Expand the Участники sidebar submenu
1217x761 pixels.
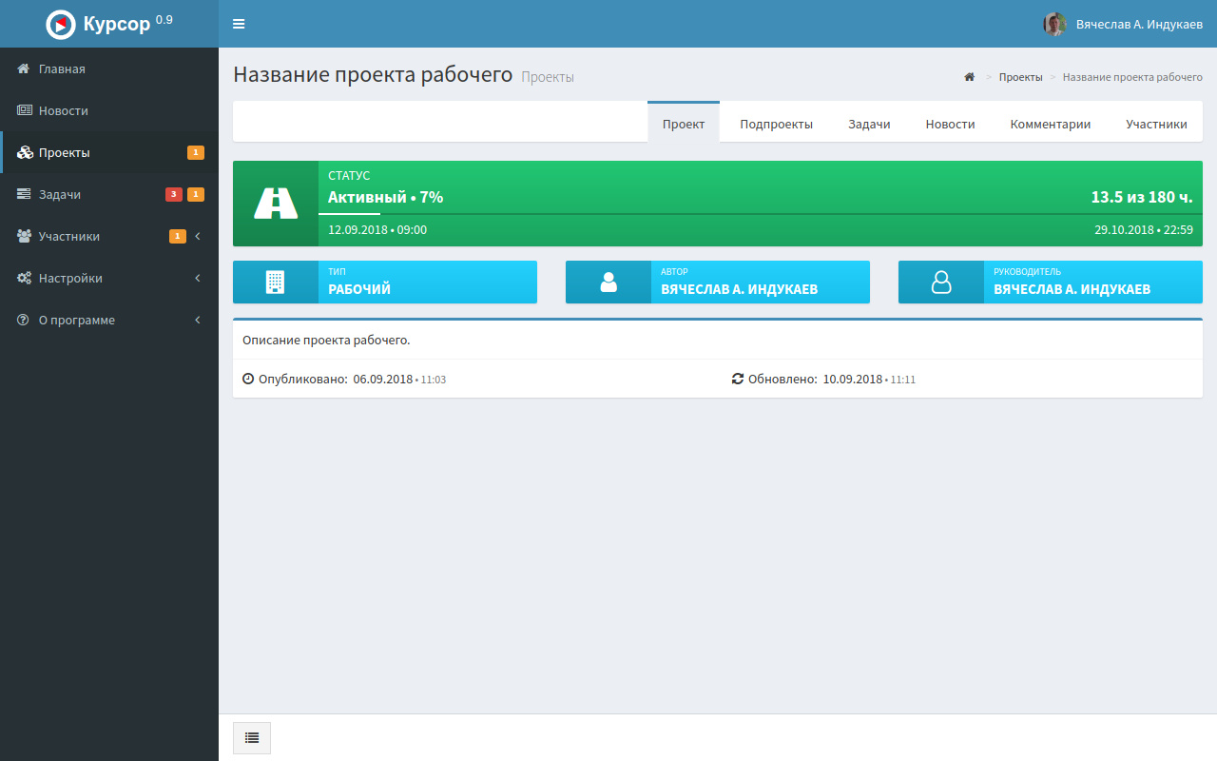tap(198, 236)
